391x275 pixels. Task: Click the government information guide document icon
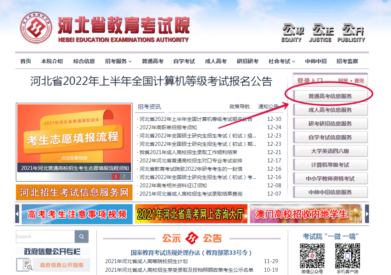(27, 265)
